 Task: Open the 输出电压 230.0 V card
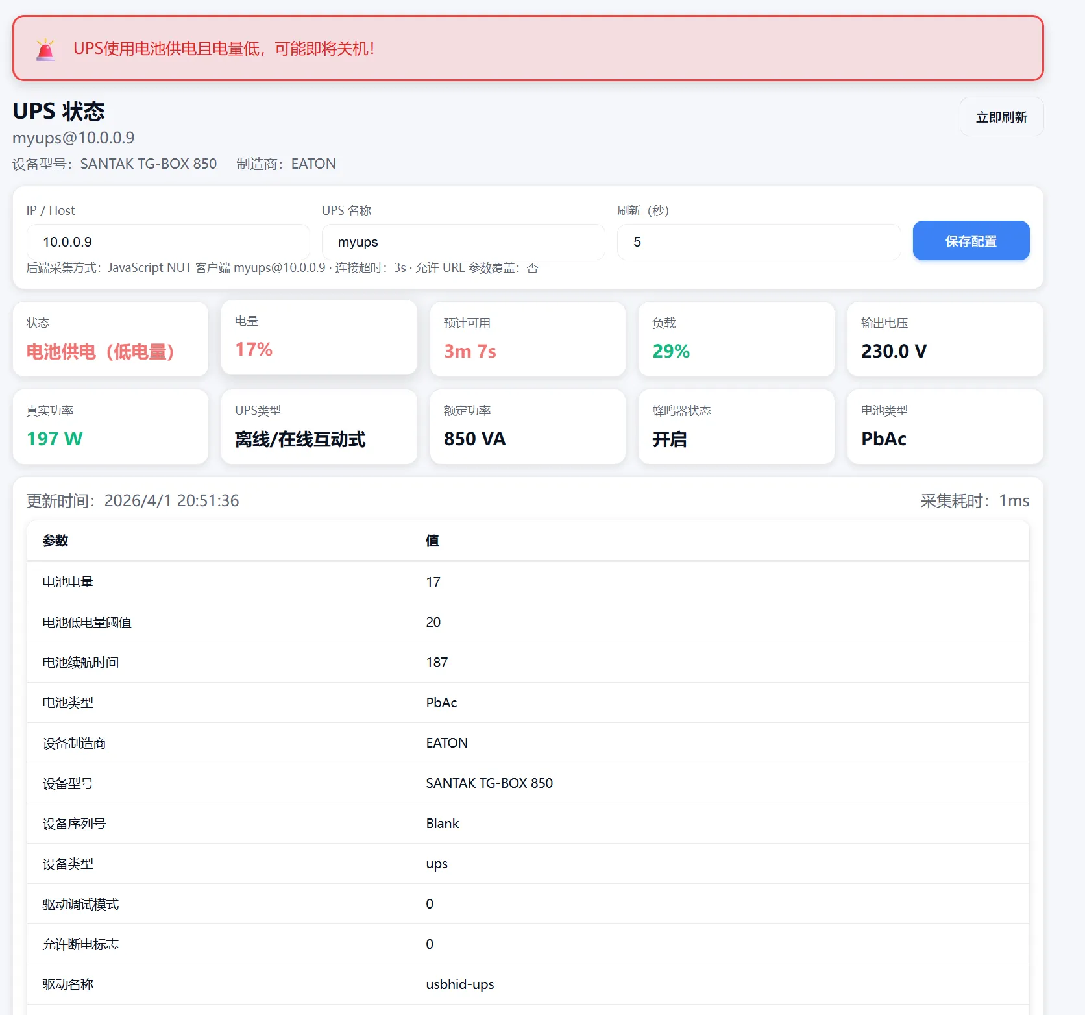(945, 339)
